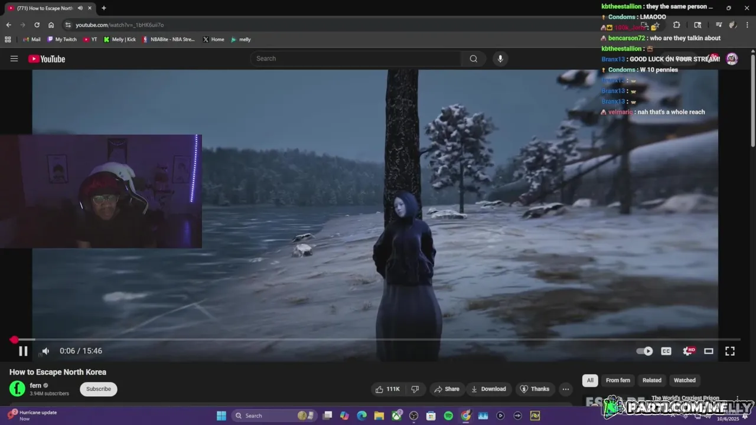Start voice search with microphone icon
Screen dimensions: 756x425
500,58
